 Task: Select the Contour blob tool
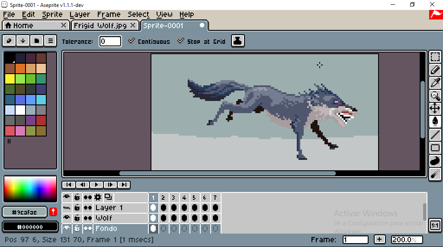(x=435, y=161)
